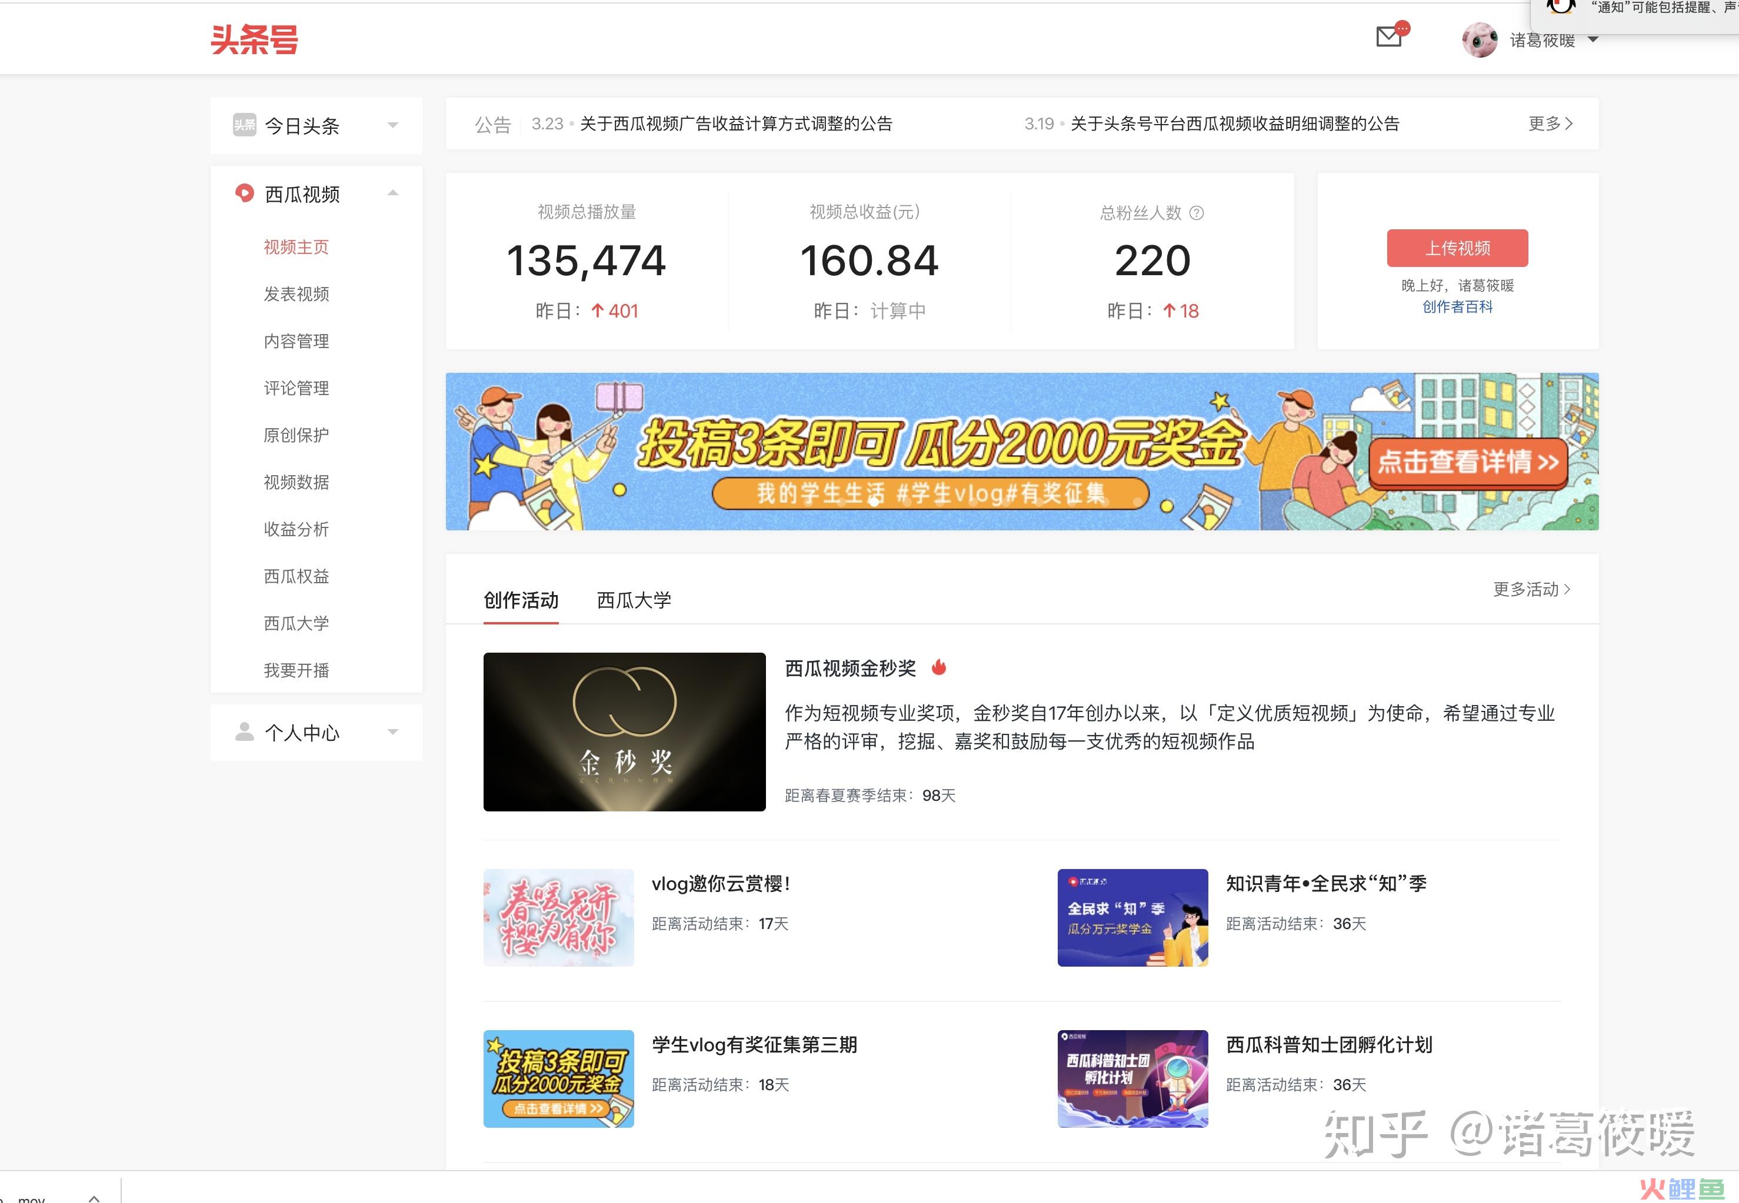The width and height of the screenshot is (1739, 1203).
Task: Click yesterday's views increase 401
Action: coord(615,311)
